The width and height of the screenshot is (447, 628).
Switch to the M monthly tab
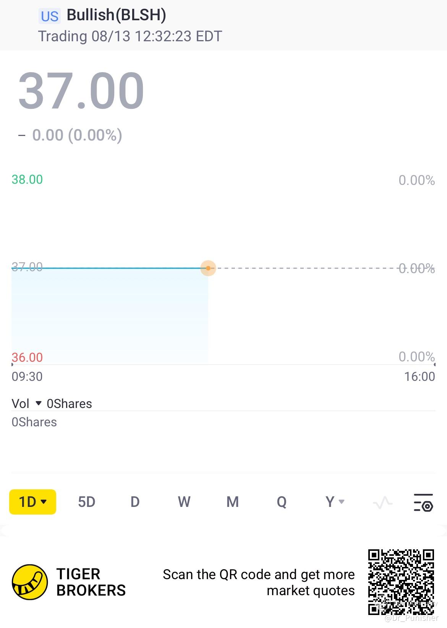click(x=232, y=502)
